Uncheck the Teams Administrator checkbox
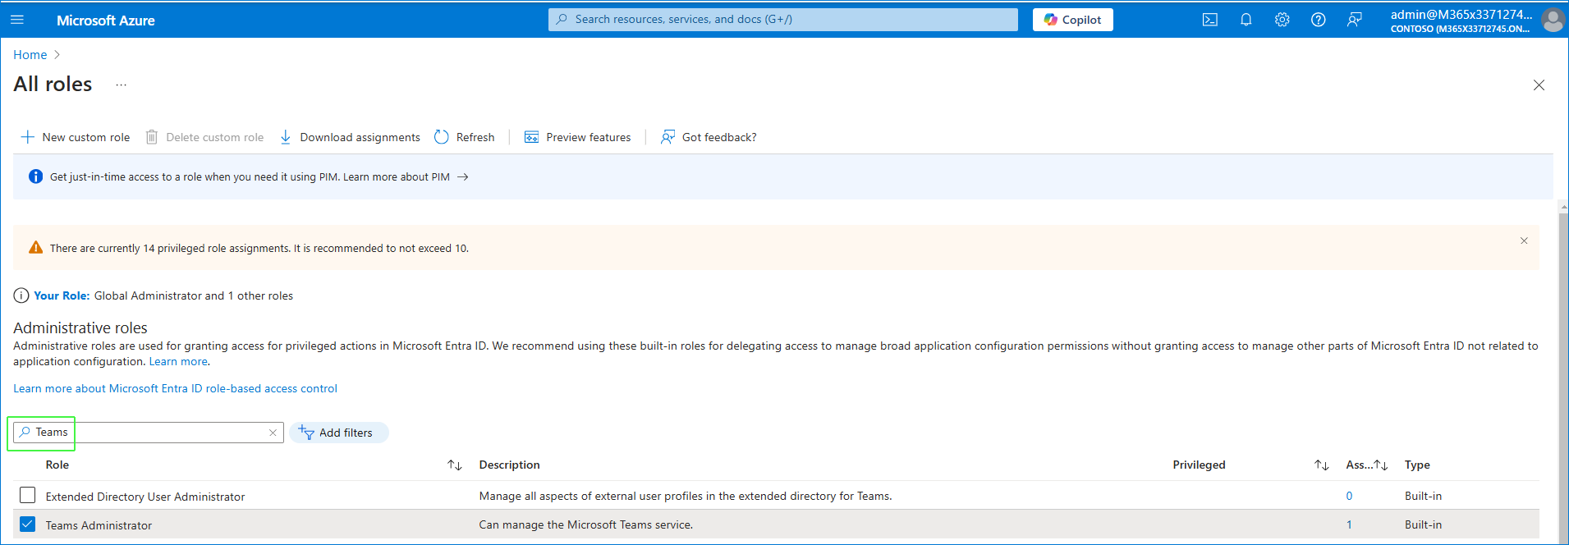 tap(28, 524)
